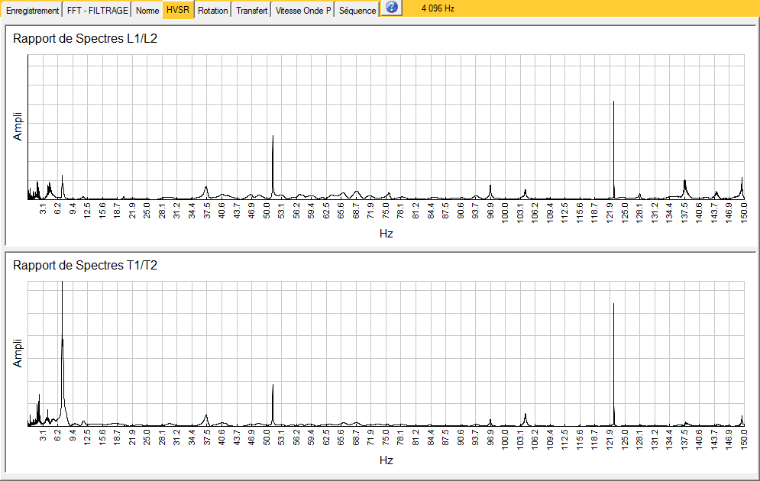Click the Ampli axis label of L1/L2 chart
The height and width of the screenshot is (481, 760).
18,127
